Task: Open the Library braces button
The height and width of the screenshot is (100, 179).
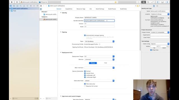Action: pyautogui.click(x=138, y=2)
